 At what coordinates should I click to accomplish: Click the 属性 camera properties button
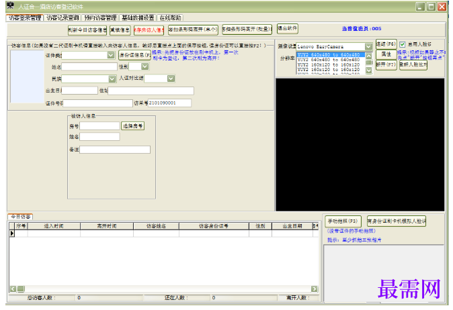coord(386,54)
